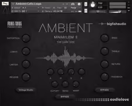132x106 pixels.
Task: Click the LIMITER knob
Action: 26,64
